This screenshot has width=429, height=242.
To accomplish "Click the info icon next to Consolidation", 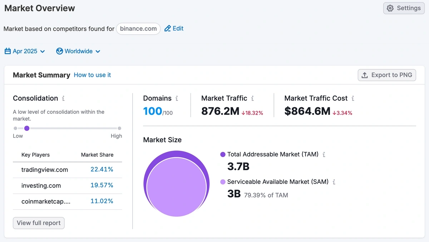I will pos(63,98).
